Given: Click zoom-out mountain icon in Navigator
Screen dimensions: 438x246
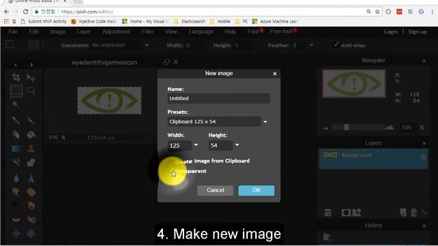Looking at the screenshot, I should [326, 128].
